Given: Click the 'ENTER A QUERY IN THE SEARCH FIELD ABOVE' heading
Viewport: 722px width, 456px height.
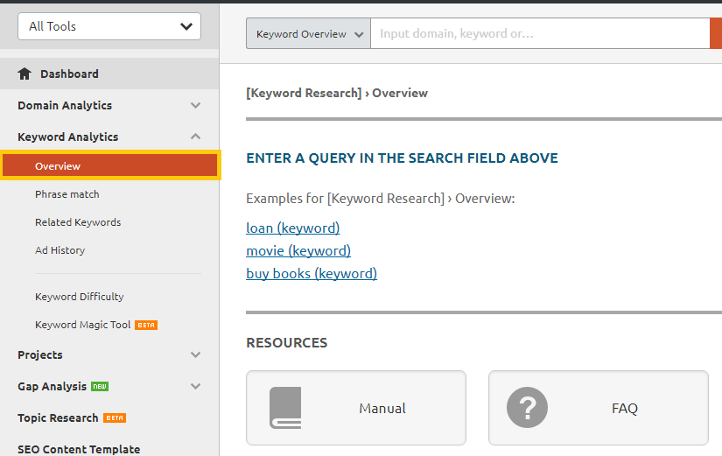Looking at the screenshot, I should (402, 158).
